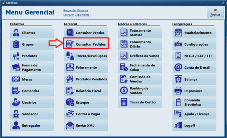
Task: Click the Consultar Vendas document icon
Action: click(x=70, y=33)
